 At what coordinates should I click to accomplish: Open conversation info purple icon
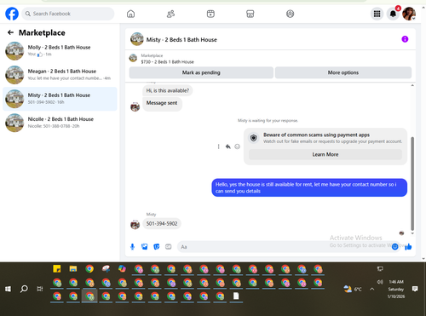tap(405, 39)
